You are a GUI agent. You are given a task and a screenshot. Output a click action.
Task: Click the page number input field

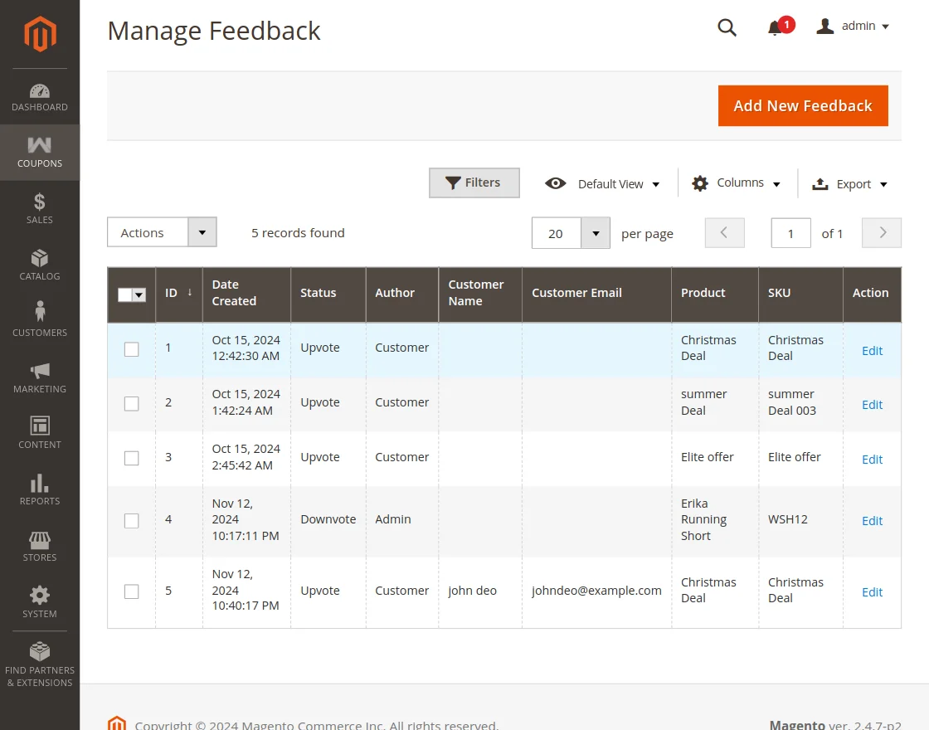pyautogui.click(x=790, y=233)
